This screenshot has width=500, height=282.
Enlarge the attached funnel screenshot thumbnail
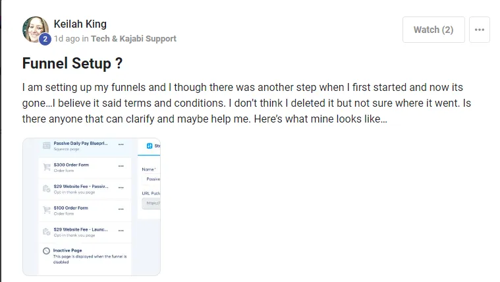coord(92,207)
